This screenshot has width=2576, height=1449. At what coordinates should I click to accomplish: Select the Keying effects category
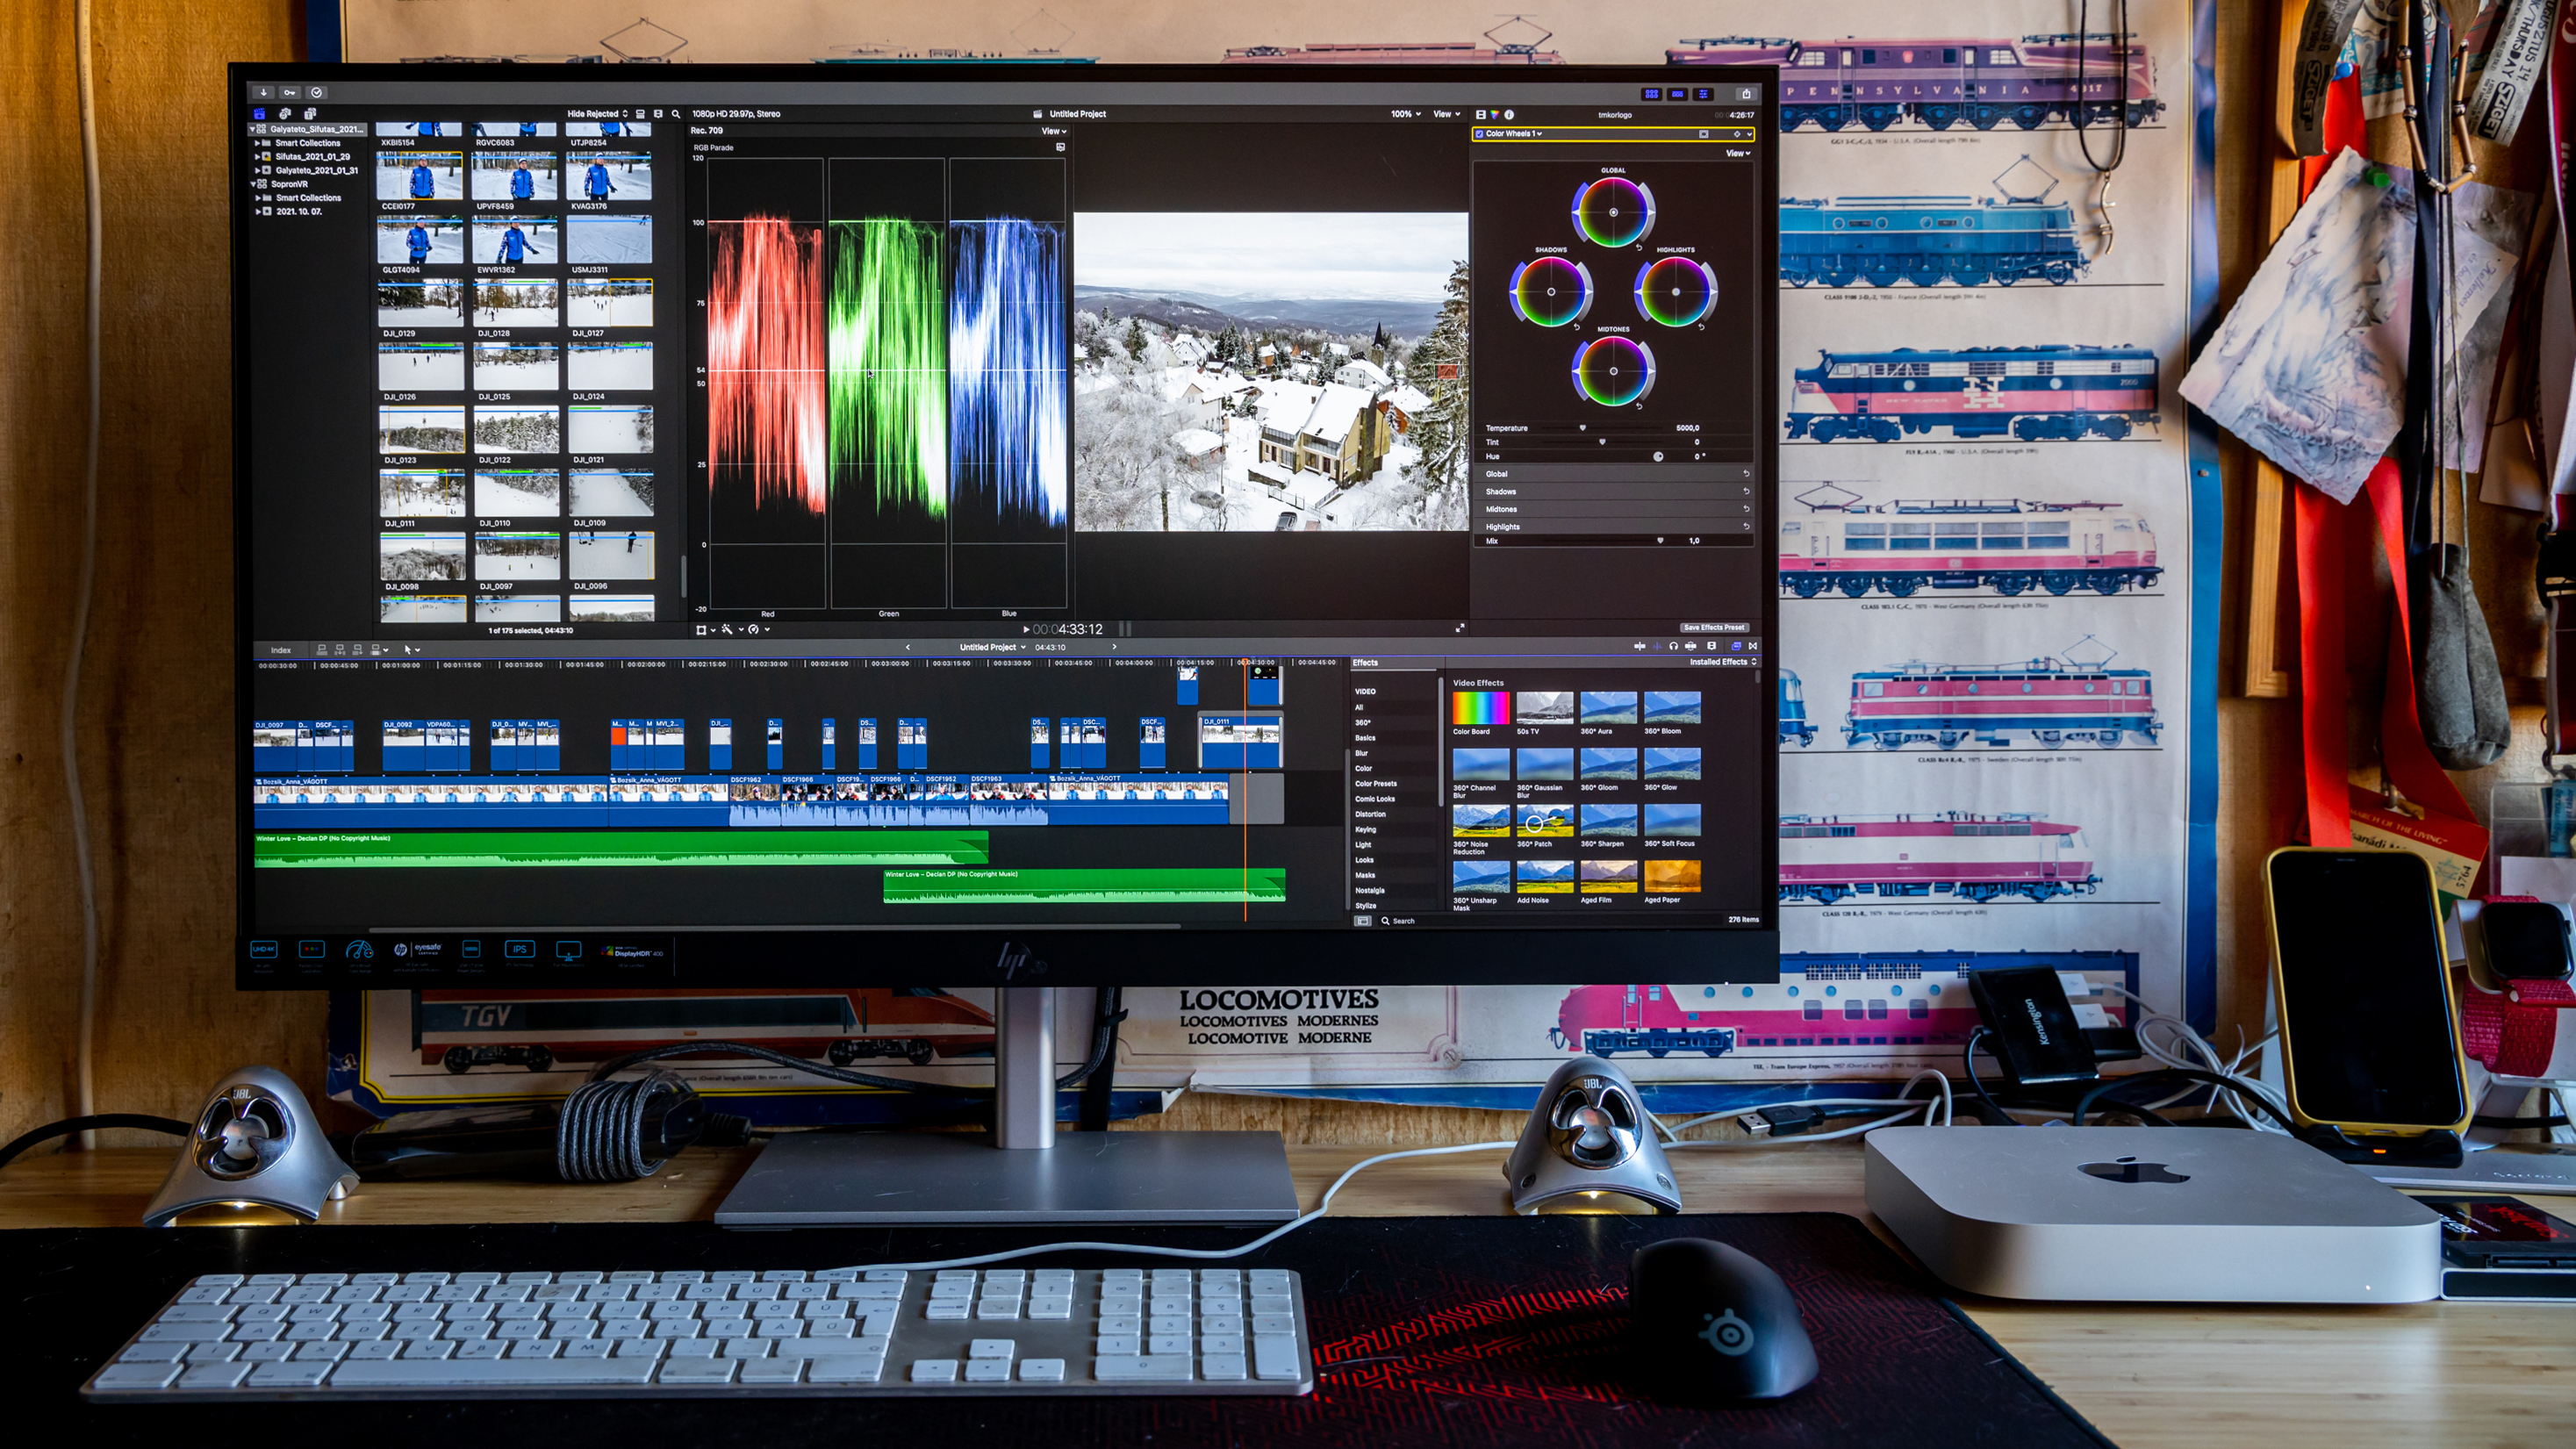pos(1365,829)
